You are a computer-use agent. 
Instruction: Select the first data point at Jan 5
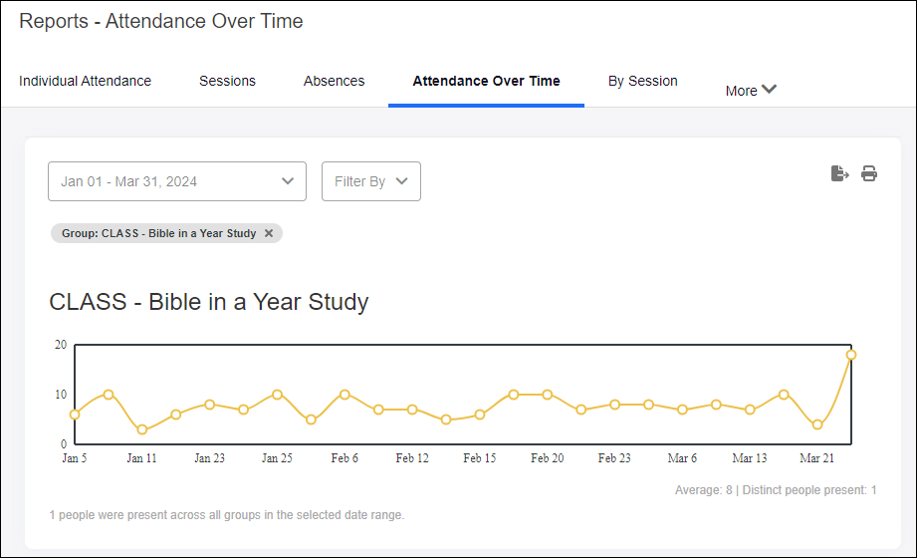(75, 415)
